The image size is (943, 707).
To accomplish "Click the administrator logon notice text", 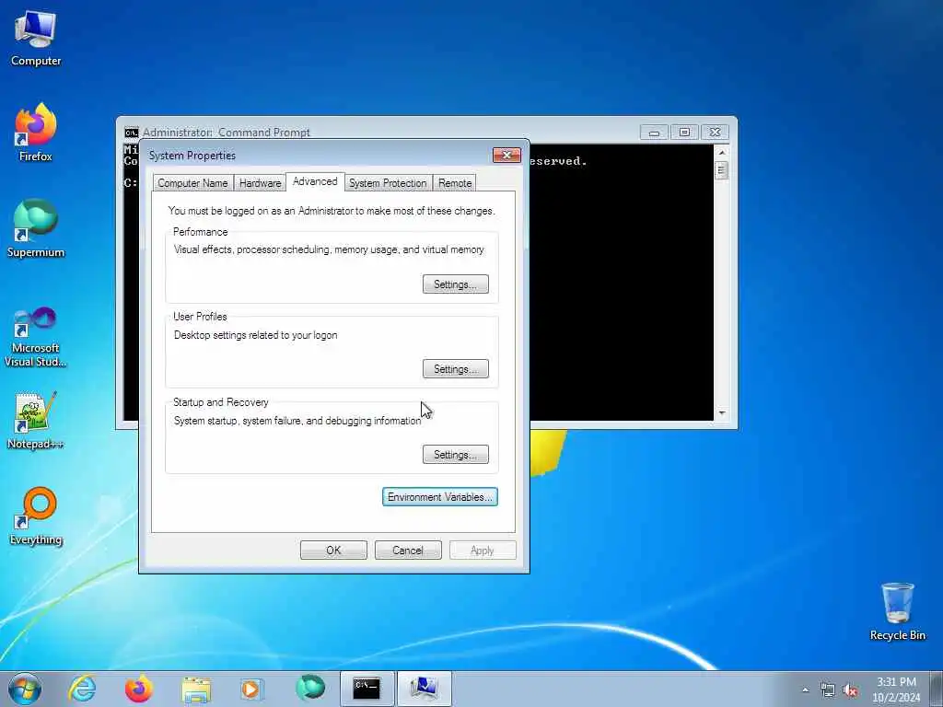I will pos(332,211).
